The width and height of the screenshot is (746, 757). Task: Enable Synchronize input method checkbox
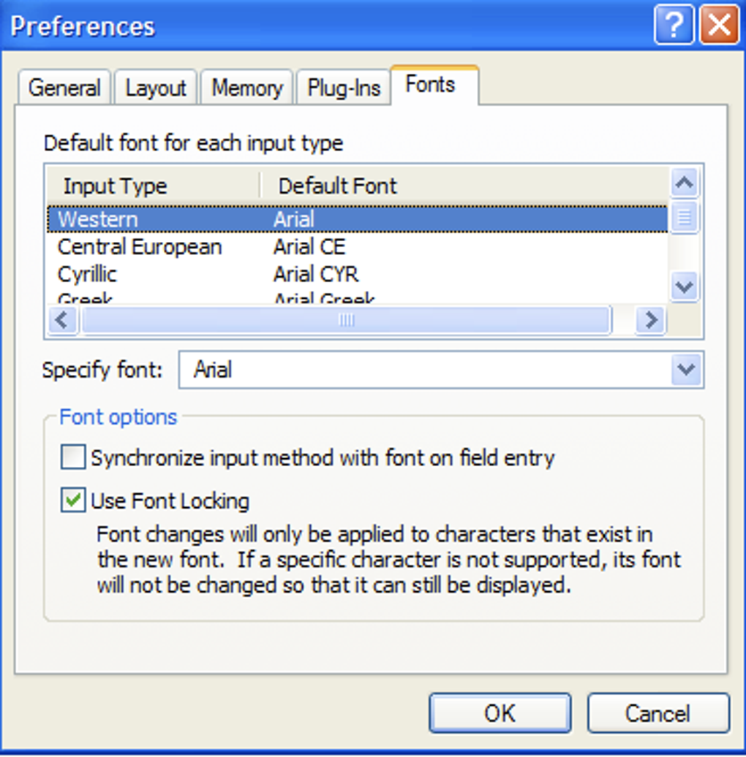pos(73,459)
